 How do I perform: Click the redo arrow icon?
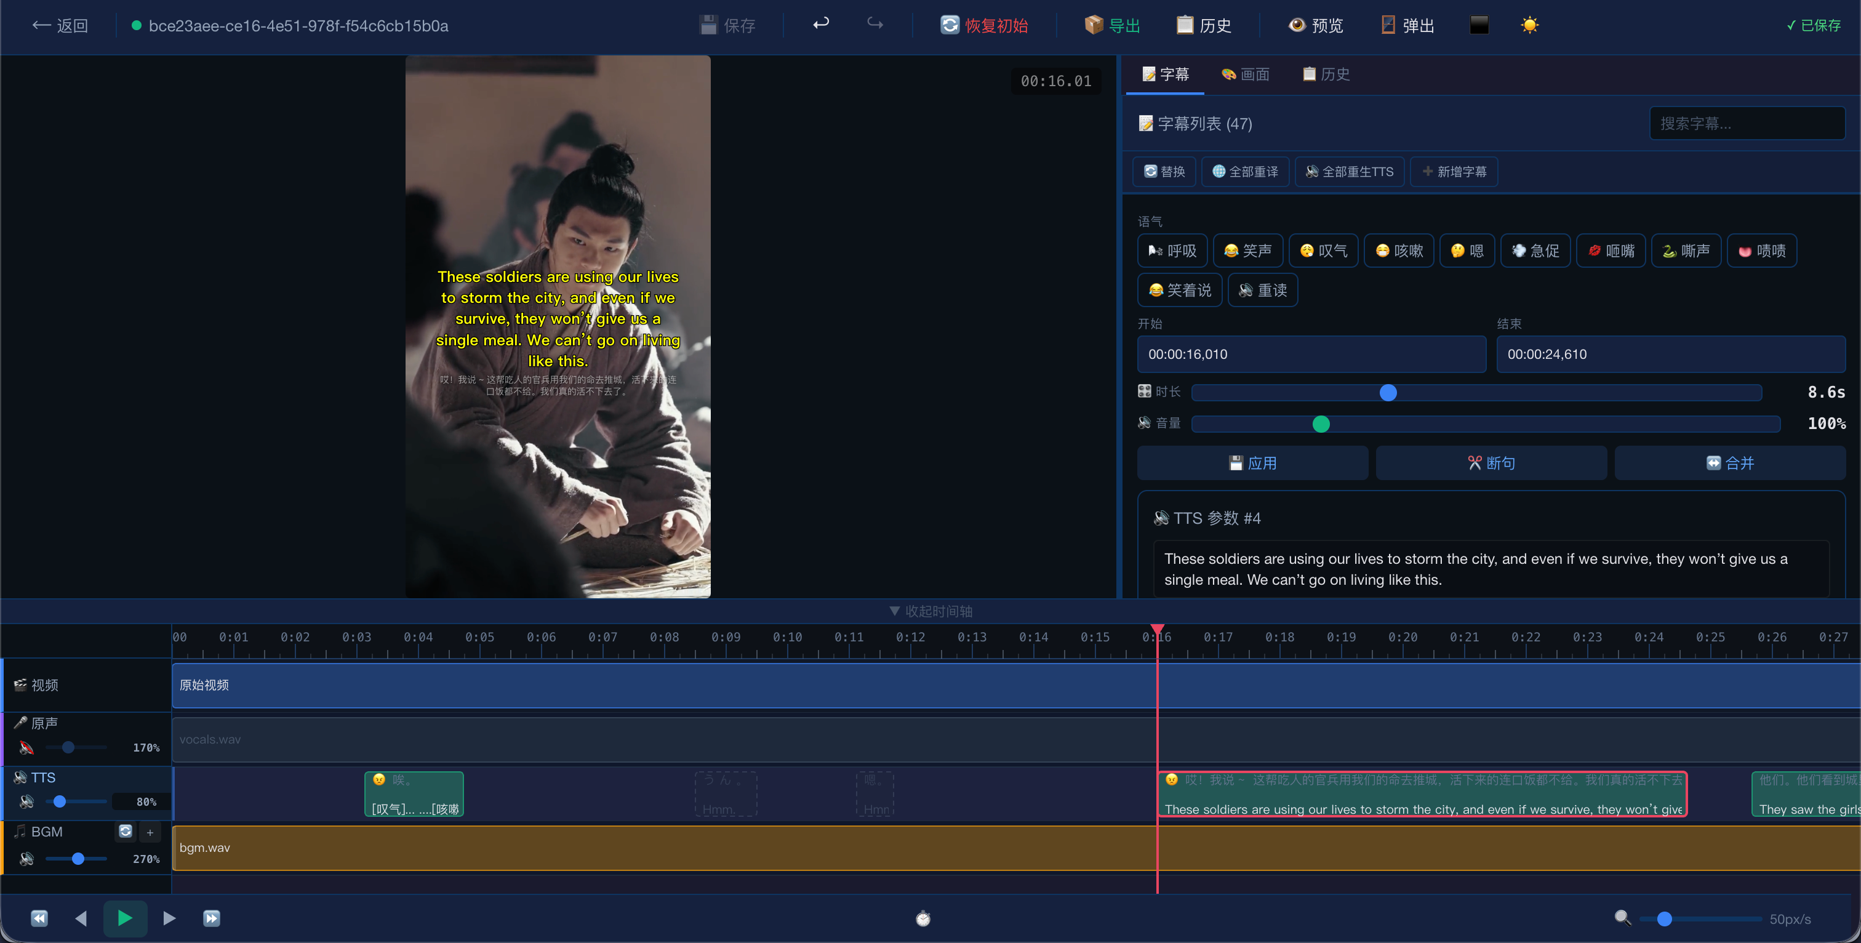coord(875,24)
